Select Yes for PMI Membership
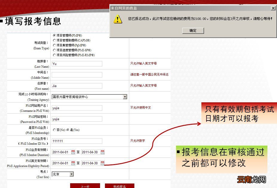Image resolution: width=277 pixels, height=188 pixels. click(x=68, y=130)
